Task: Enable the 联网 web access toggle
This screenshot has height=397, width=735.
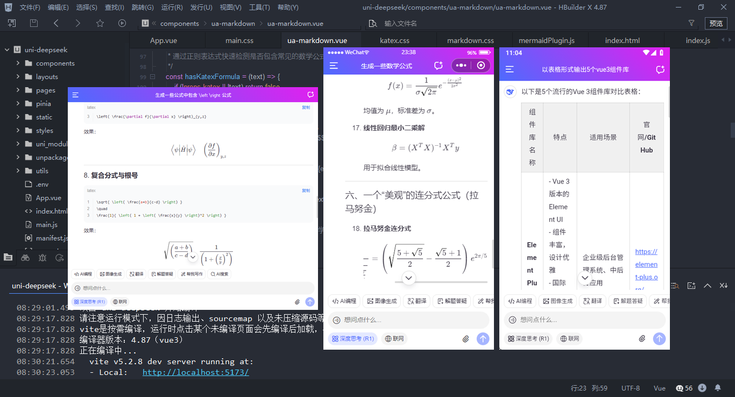Action: pyautogui.click(x=120, y=301)
